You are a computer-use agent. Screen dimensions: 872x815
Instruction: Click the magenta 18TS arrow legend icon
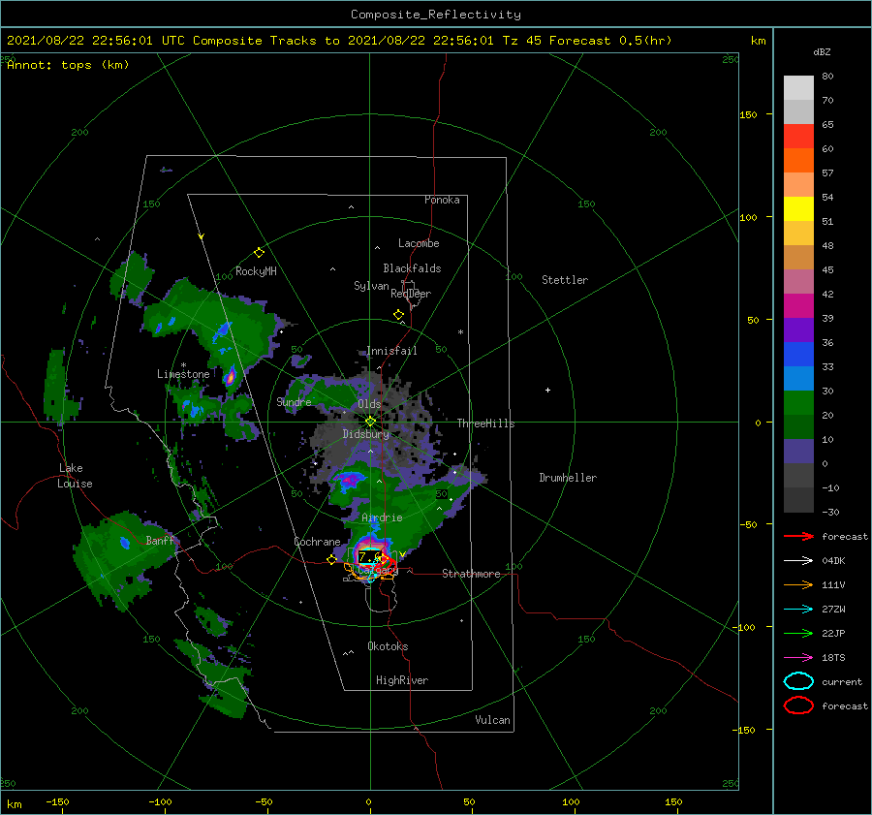tap(798, 657)
